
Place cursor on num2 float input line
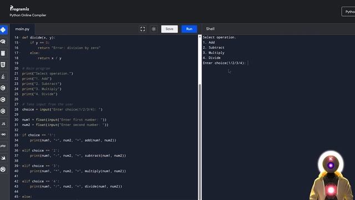tap(65, 125)
